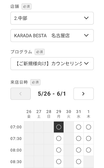Click the unavailable 07:00 cell on Tuesday 30
The width and height of the screenshot is (104, 168).
tap(69, 127)
